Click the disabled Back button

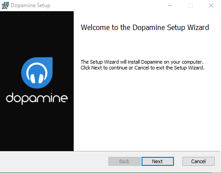(124, 161)
